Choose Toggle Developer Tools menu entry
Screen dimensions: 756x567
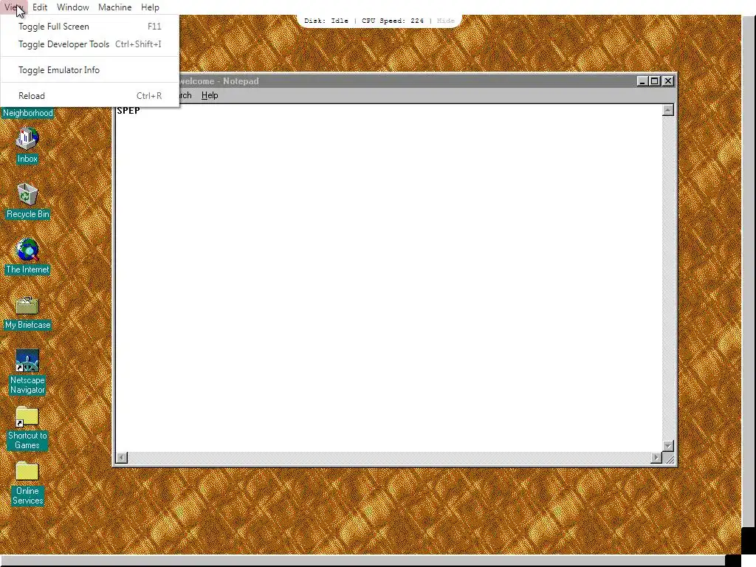[89, 44]
